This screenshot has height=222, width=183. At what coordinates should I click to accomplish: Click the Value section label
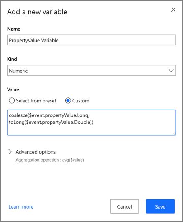[x=13, y=90]
